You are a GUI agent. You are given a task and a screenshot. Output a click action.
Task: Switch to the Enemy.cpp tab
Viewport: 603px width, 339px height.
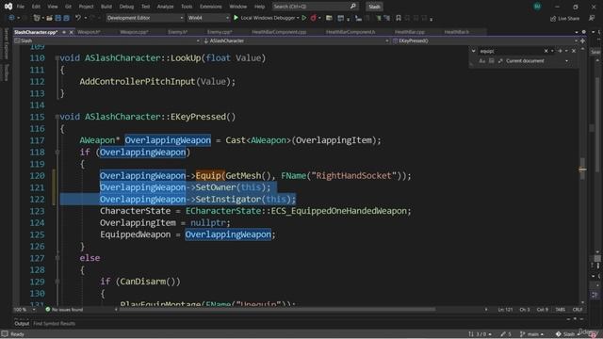click(220, 32)
